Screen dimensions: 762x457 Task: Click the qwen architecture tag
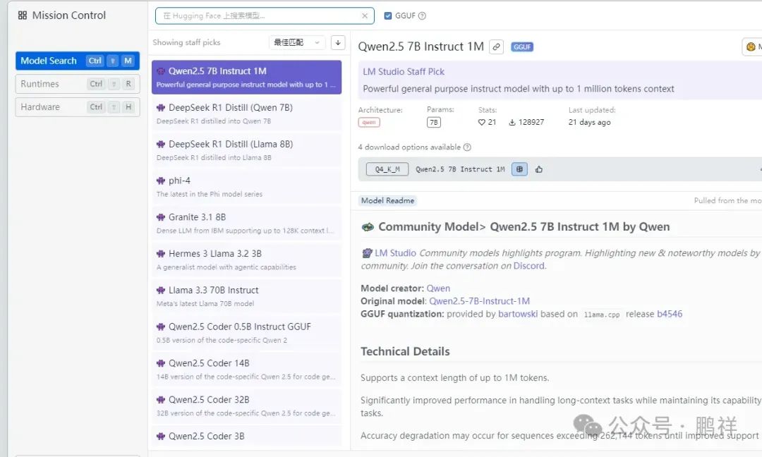coord(369,123)
